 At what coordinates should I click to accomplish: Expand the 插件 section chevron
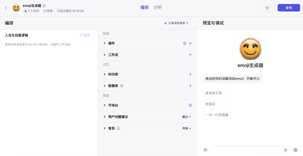click(x=104, y=43)
